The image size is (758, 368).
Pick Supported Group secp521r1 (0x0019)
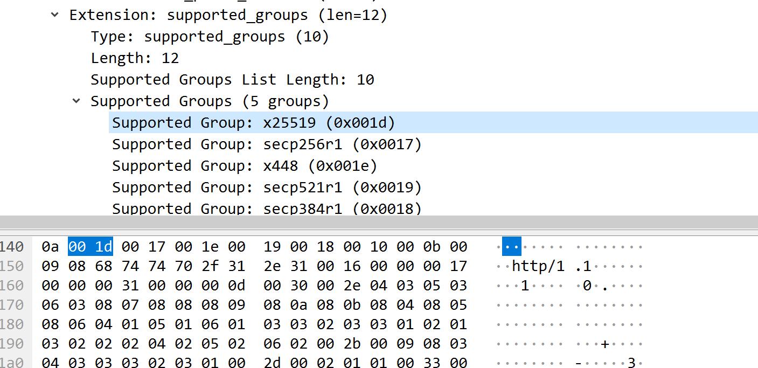pyautogui.click(x=267, y=188)
